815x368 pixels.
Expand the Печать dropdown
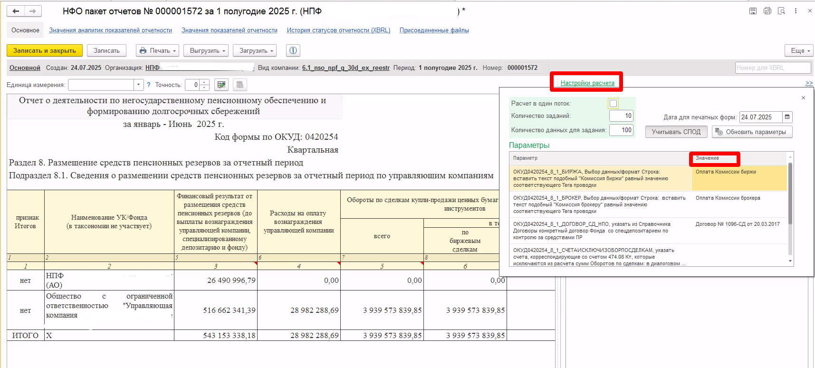point(158,50)
